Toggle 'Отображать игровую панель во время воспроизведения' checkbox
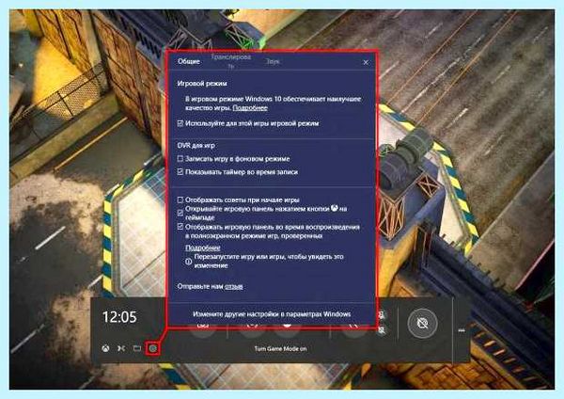This screenshot has width=564, height=399. pyautogui.click(x=180, y=227)
